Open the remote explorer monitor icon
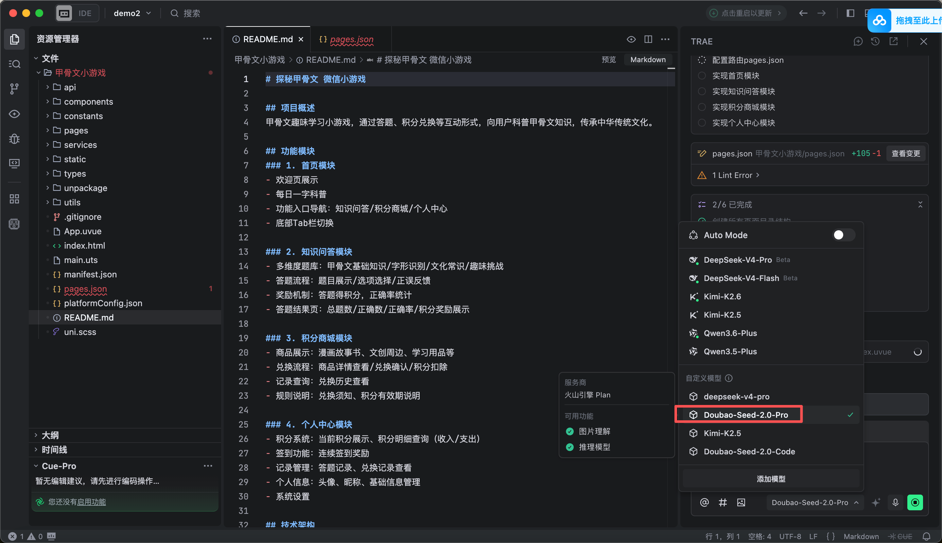Screen dimensions: 942x543 [x=14, y=163]
